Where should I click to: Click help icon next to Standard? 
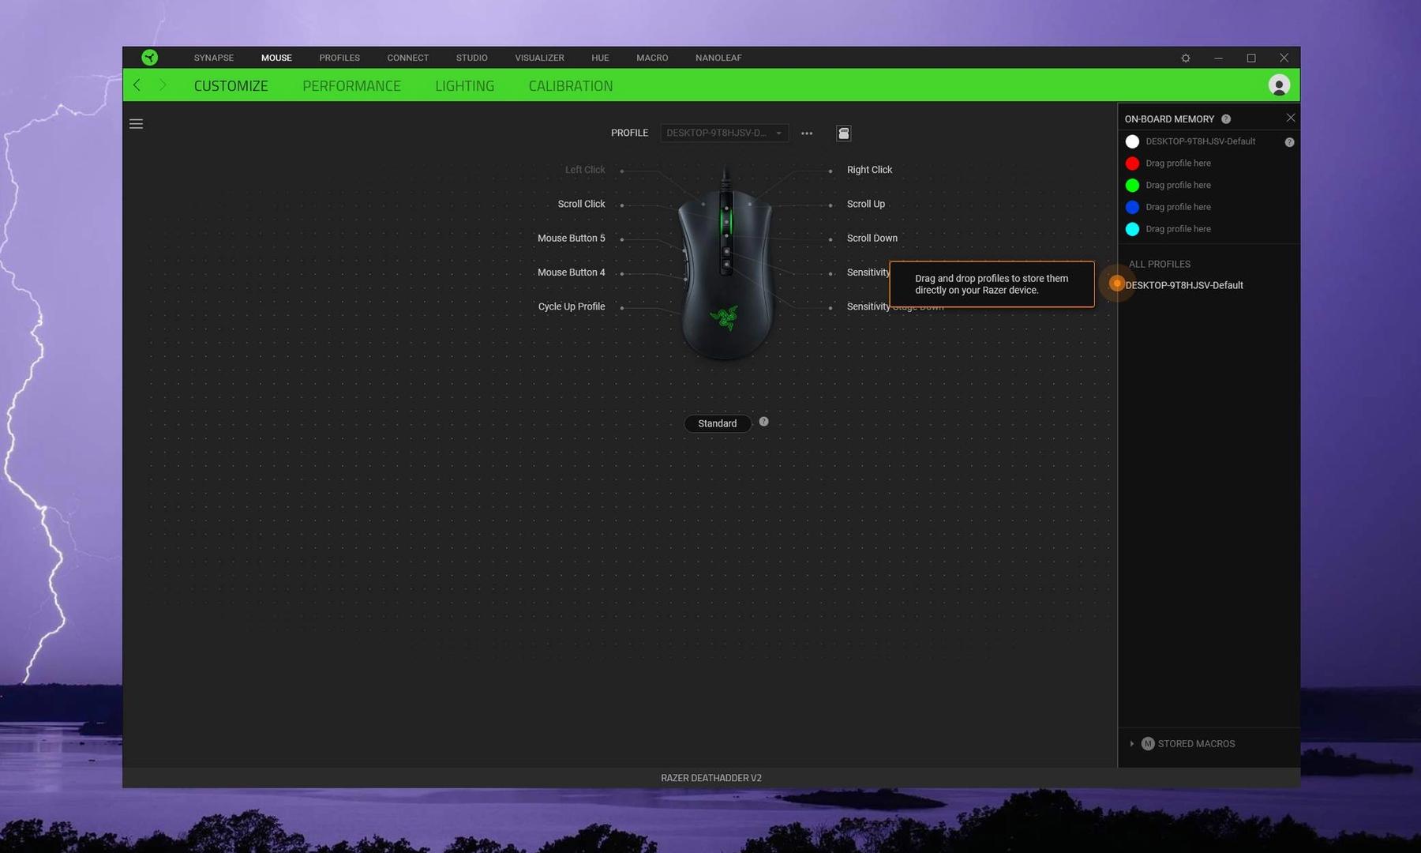click(x=763, y=422)
